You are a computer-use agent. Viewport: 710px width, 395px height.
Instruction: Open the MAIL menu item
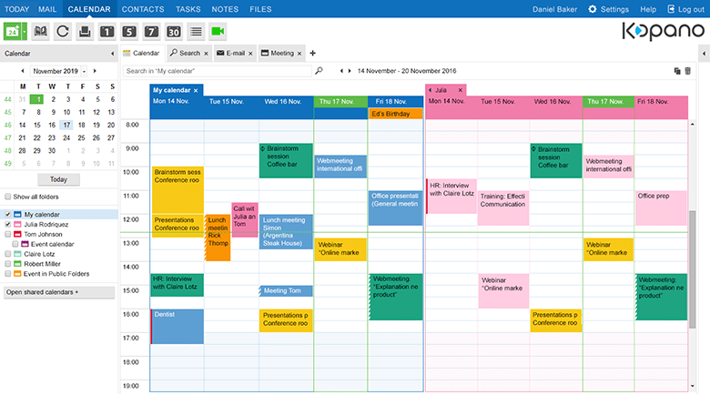pyautogui.click(x=47, y=9)
